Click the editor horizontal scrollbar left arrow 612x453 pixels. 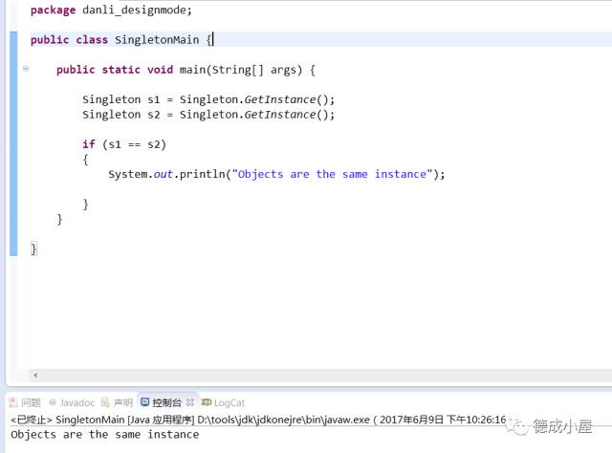[35, 376]
